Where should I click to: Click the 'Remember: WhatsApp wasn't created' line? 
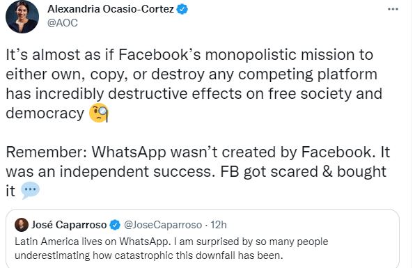[198, 152]
